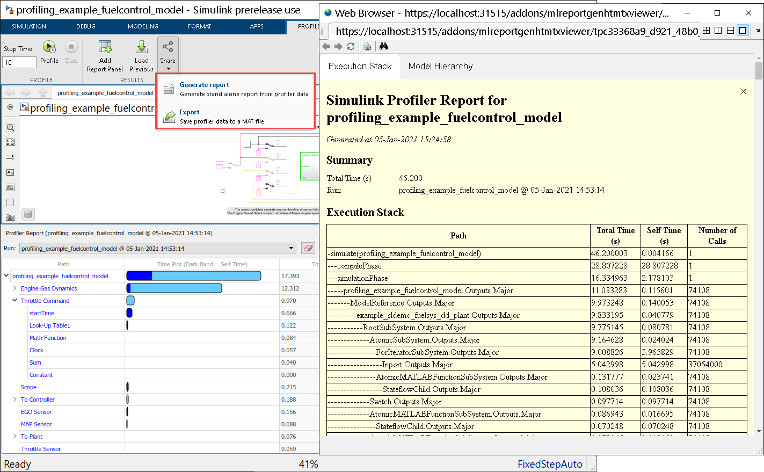Viewport: 764px width, 472px height.
Task: Select the Area box palette tool
Action: point(10,202)
